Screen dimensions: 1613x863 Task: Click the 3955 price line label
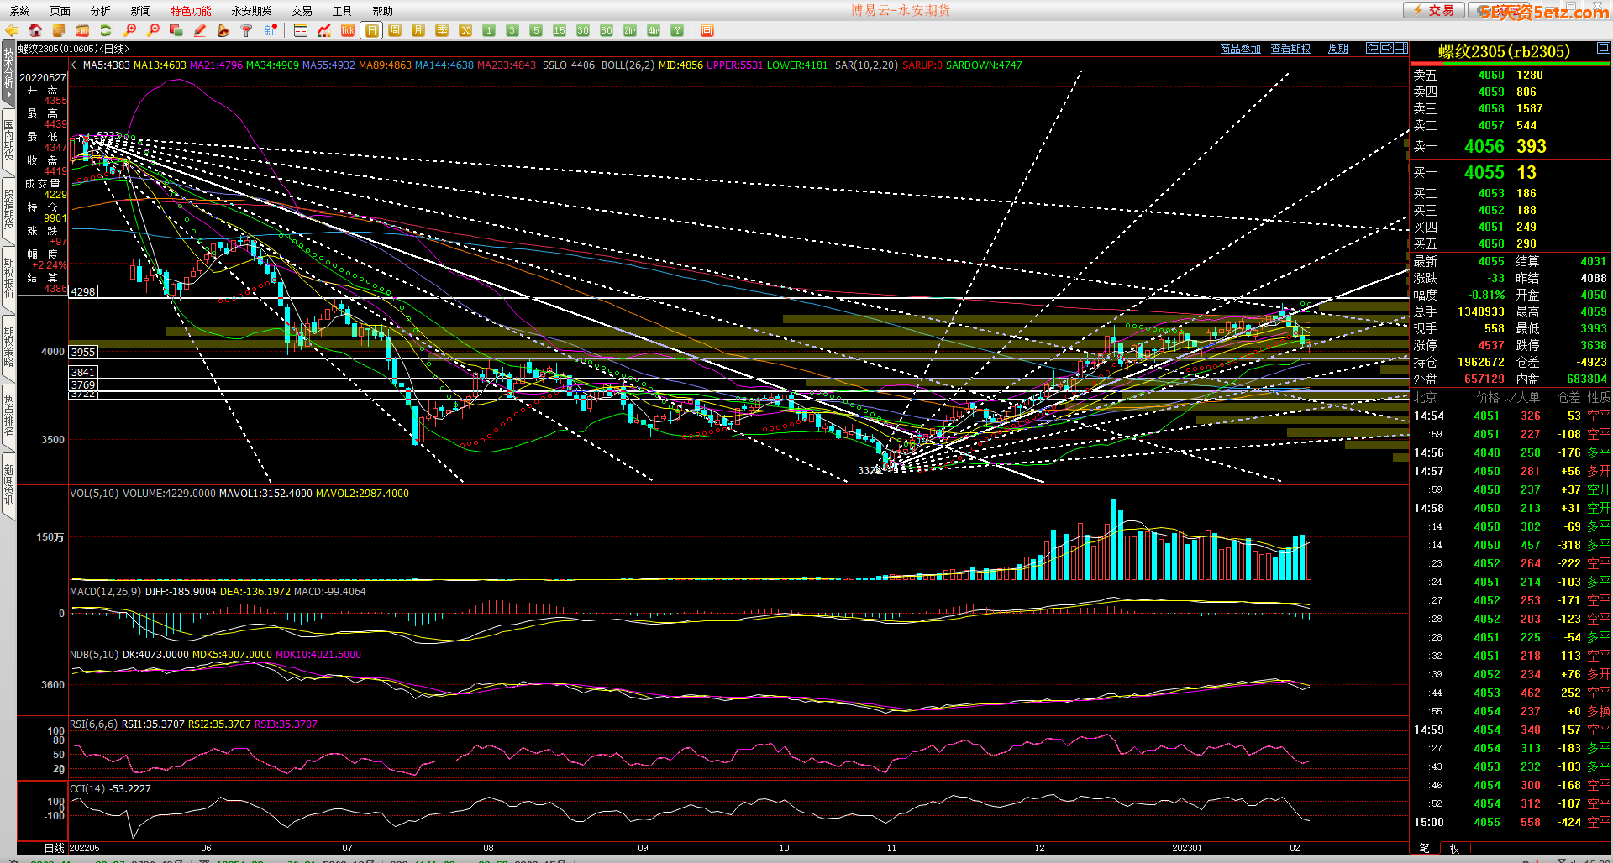coord(83,352)
